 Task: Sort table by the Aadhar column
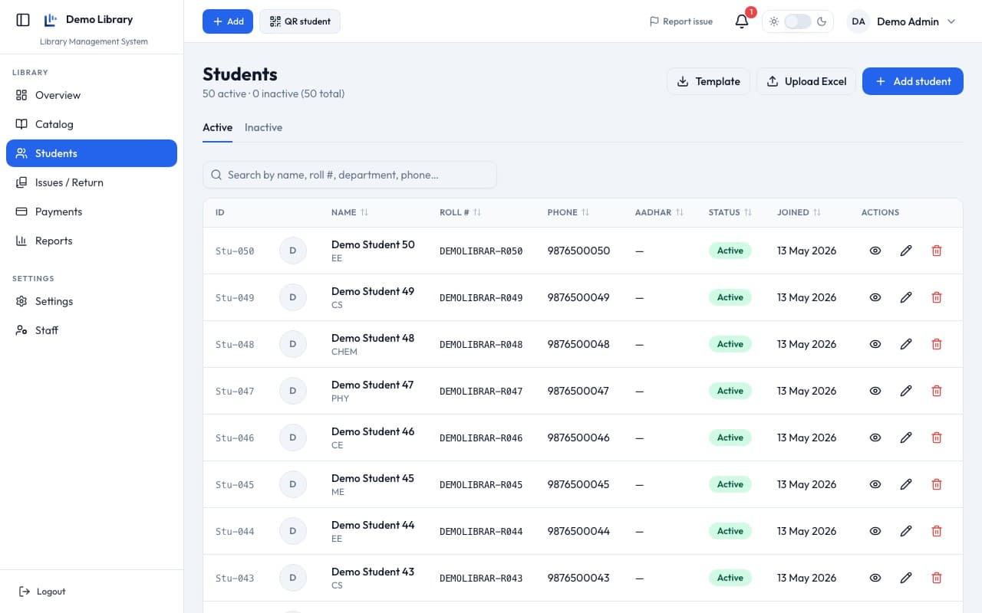(x=659, y=212)
